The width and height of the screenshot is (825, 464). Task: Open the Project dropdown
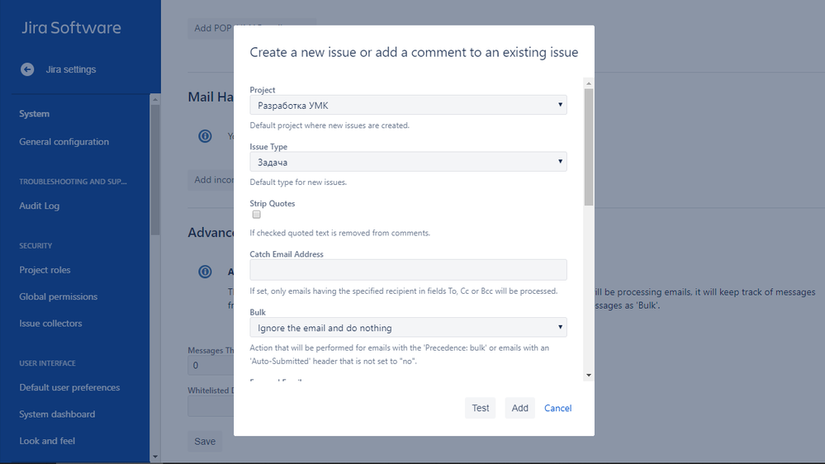(408, 105)
